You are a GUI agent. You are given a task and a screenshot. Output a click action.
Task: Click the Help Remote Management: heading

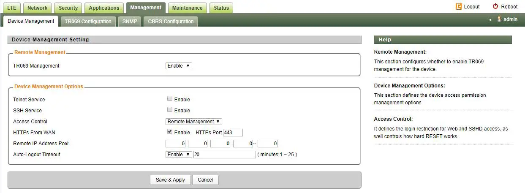(x=400, y=52)
